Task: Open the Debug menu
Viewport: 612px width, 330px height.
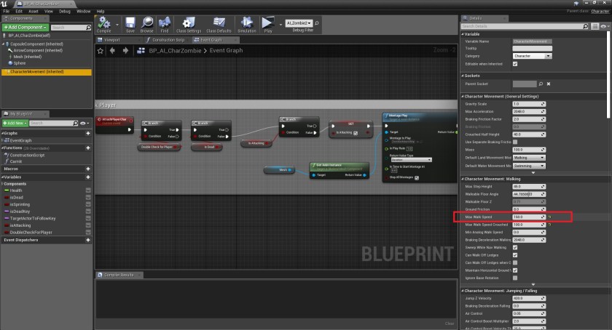Action: (63, 12)
